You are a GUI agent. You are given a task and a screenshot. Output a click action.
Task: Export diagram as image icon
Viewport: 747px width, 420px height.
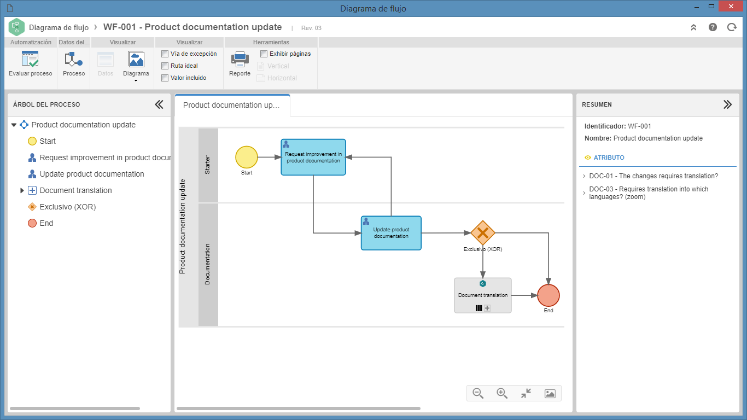coord(550,393)
